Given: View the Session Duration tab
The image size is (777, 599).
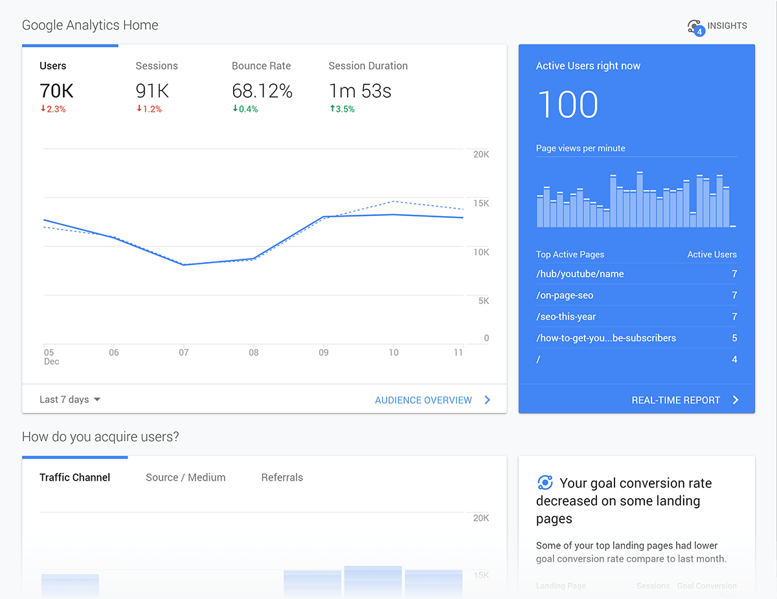Looking at the screenshot, I should click(368, 65).
